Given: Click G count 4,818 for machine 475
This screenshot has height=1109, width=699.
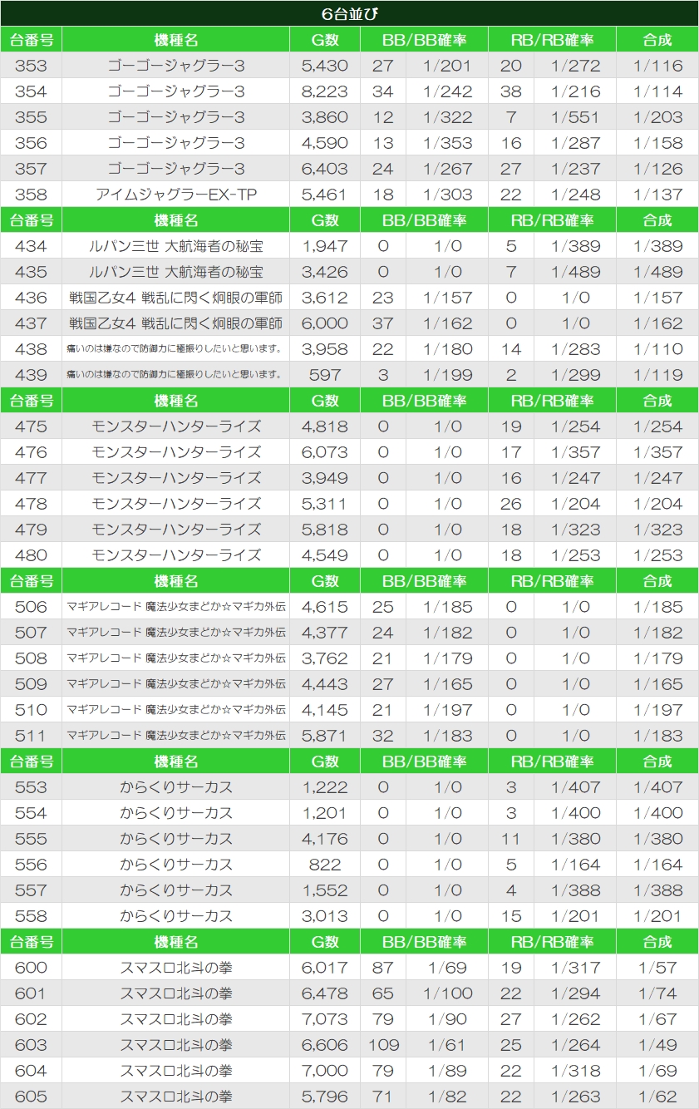Looking at the screenshot, I should coord(325,426).
